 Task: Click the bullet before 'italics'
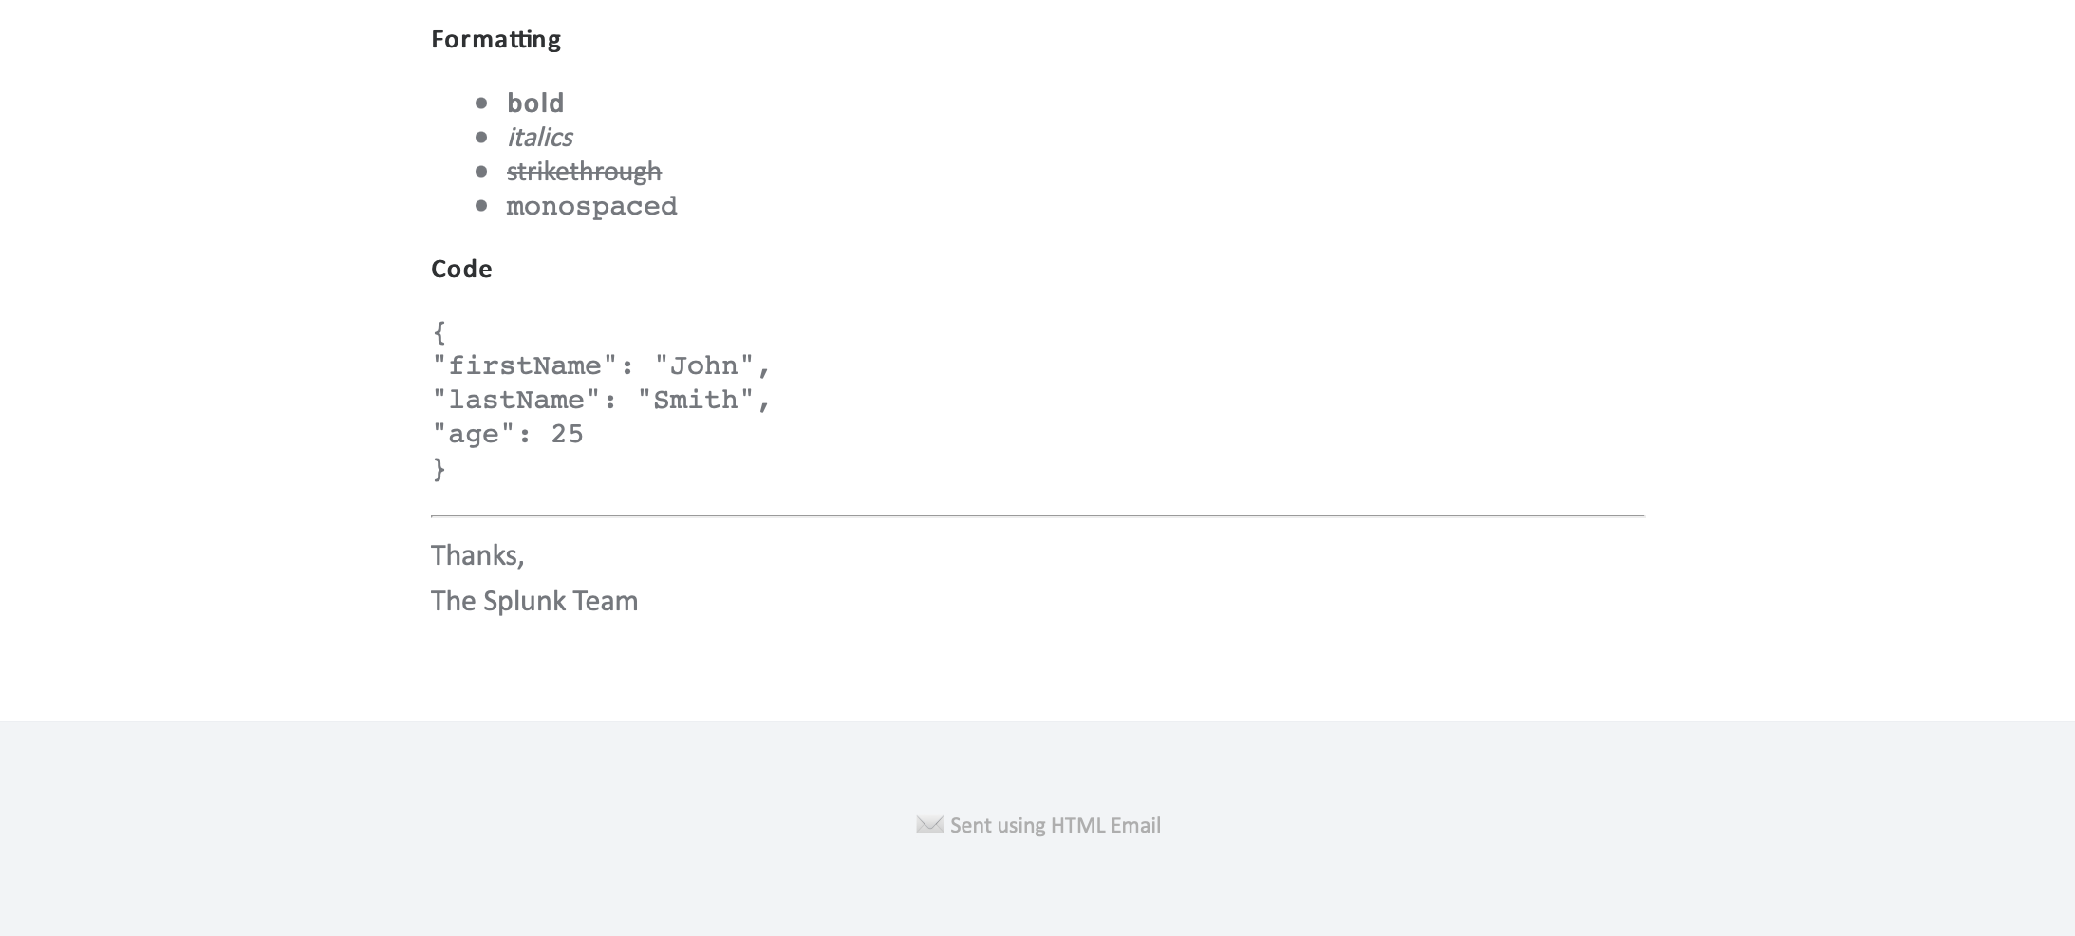pos(481,138)
